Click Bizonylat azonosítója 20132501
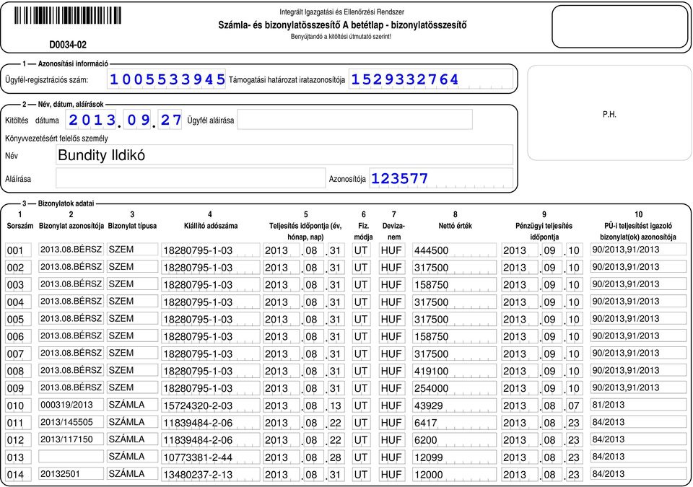 click(71, 474)
